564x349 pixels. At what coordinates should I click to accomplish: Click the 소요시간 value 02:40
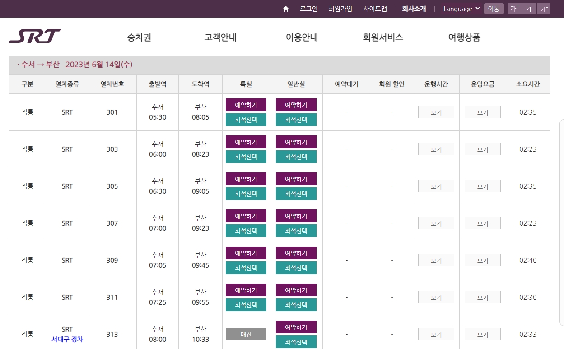528,260
